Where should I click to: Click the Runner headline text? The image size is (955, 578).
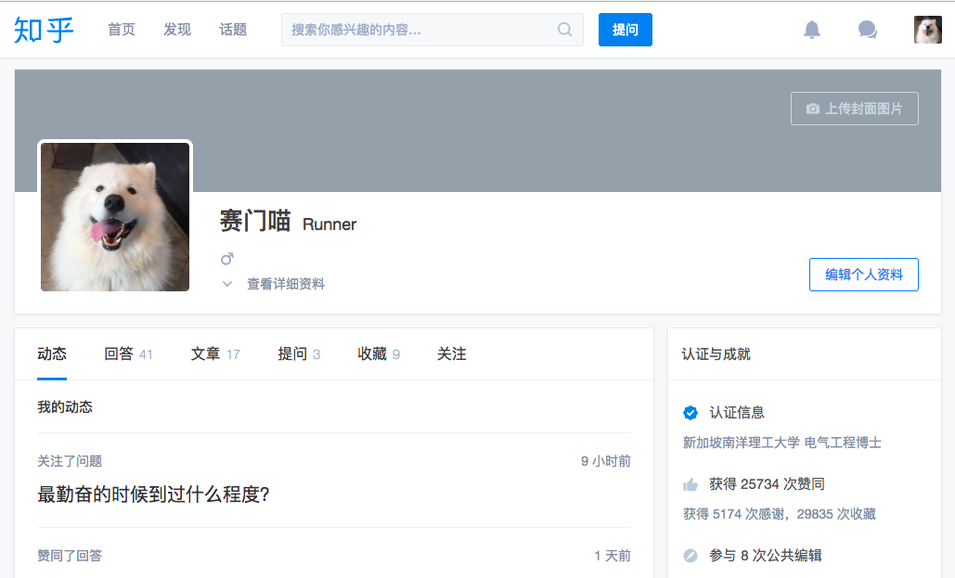tap(329, 225)
